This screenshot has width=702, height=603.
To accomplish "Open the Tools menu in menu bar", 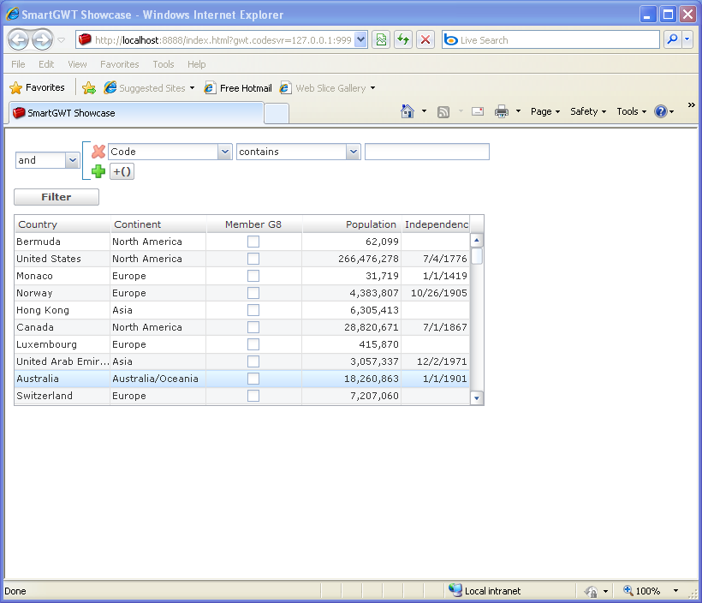I will coord(163,64).
